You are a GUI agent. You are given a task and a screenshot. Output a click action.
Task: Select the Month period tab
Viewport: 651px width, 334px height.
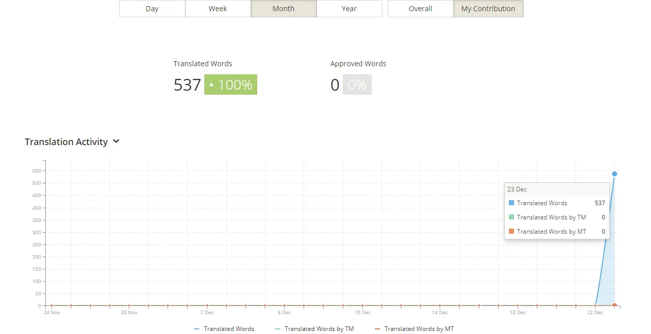tap(284, 9)
